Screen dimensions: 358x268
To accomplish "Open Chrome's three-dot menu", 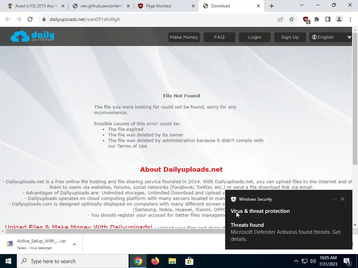I will pos(350,20).
